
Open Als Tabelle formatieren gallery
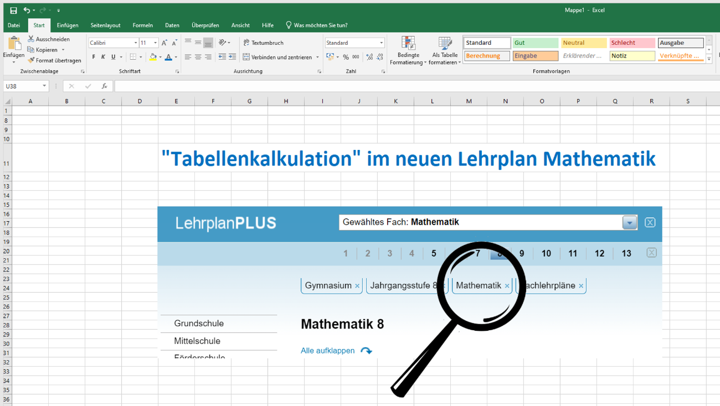[x=445, y=51]
